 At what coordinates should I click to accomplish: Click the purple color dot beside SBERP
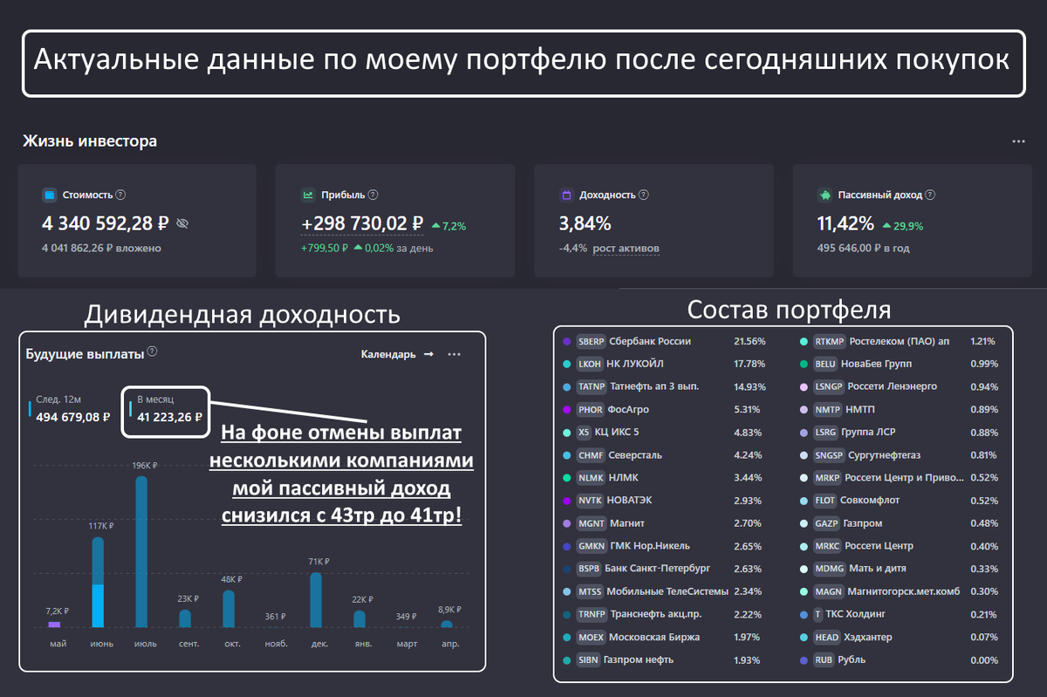coord(567,341)
